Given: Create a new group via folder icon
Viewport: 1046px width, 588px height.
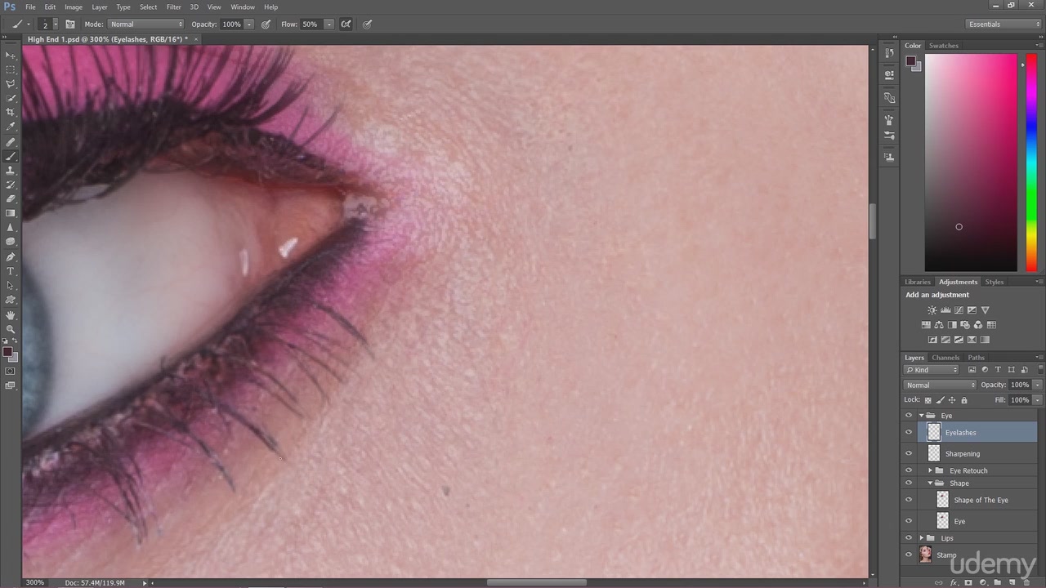Looking at the screenshot, I should (x=997, y=582).
